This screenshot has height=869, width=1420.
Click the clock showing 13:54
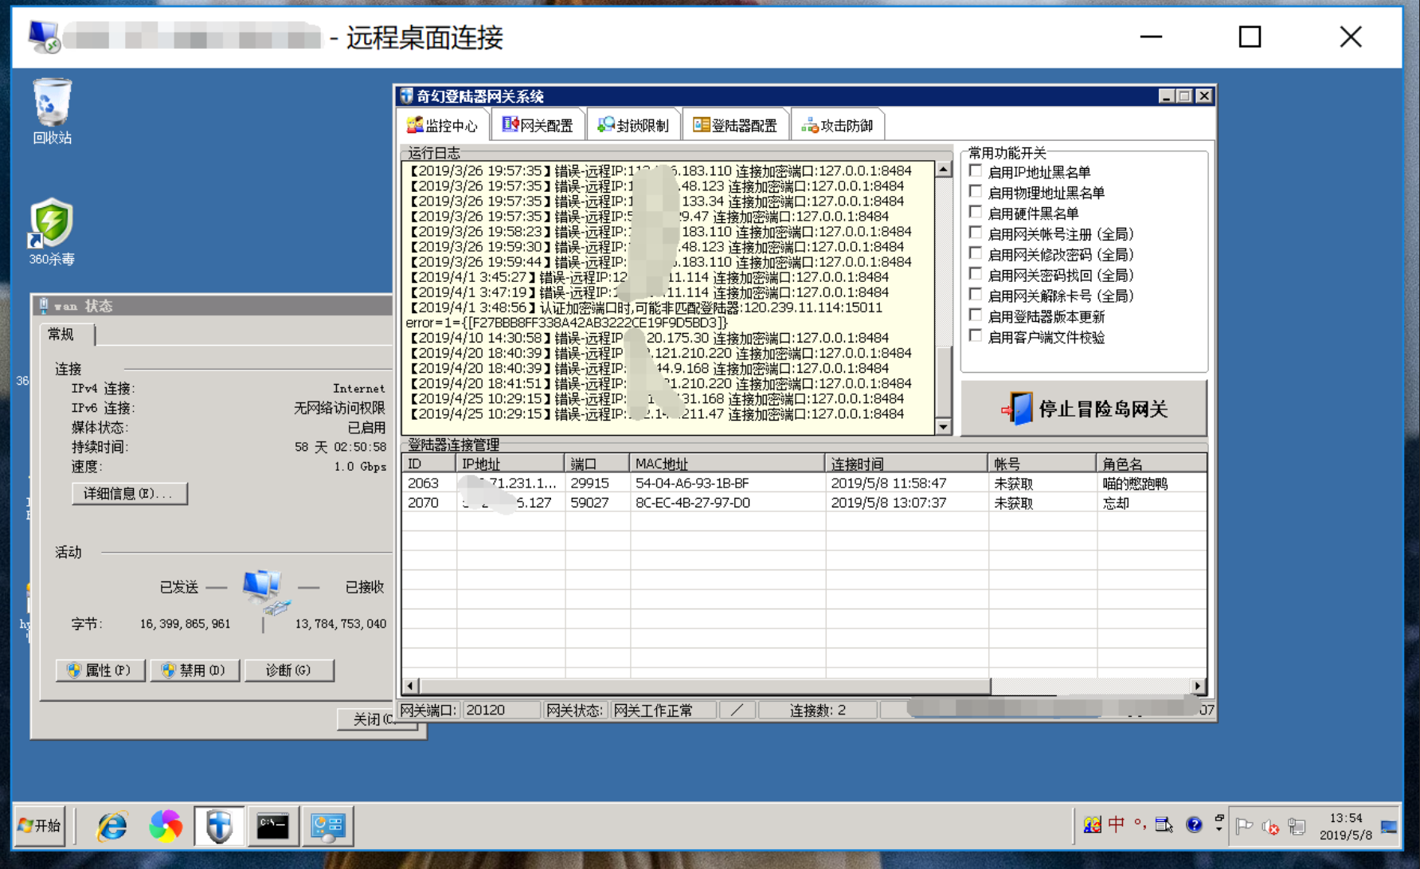1346,826
